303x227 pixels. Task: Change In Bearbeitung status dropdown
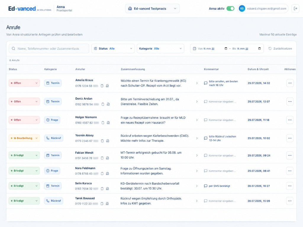(24, 138)
